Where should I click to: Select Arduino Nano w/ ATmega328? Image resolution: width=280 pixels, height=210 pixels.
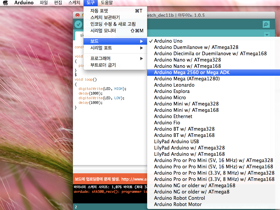tap(214, 60)
